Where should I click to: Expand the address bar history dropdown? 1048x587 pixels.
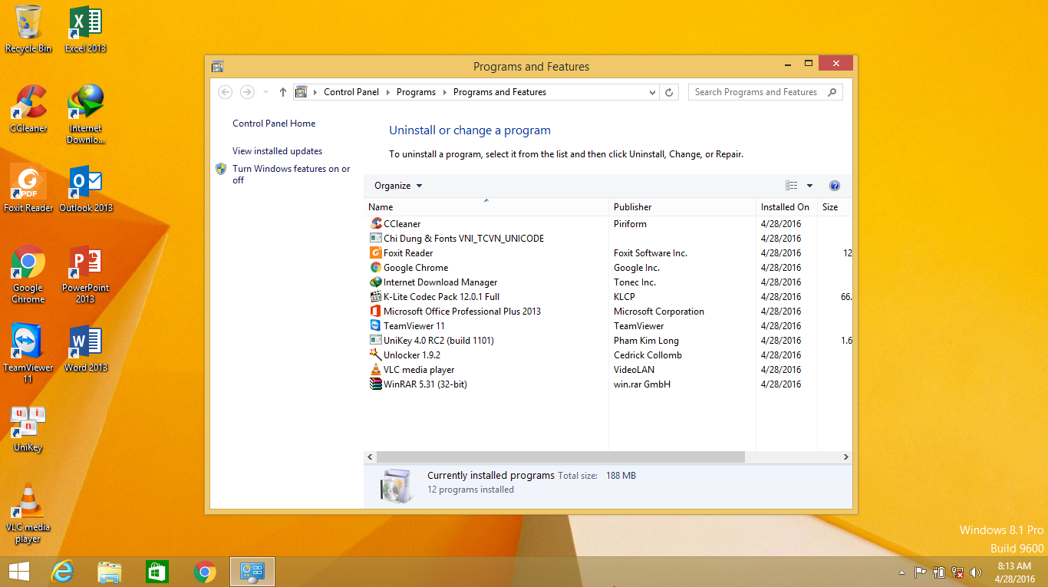653,92
